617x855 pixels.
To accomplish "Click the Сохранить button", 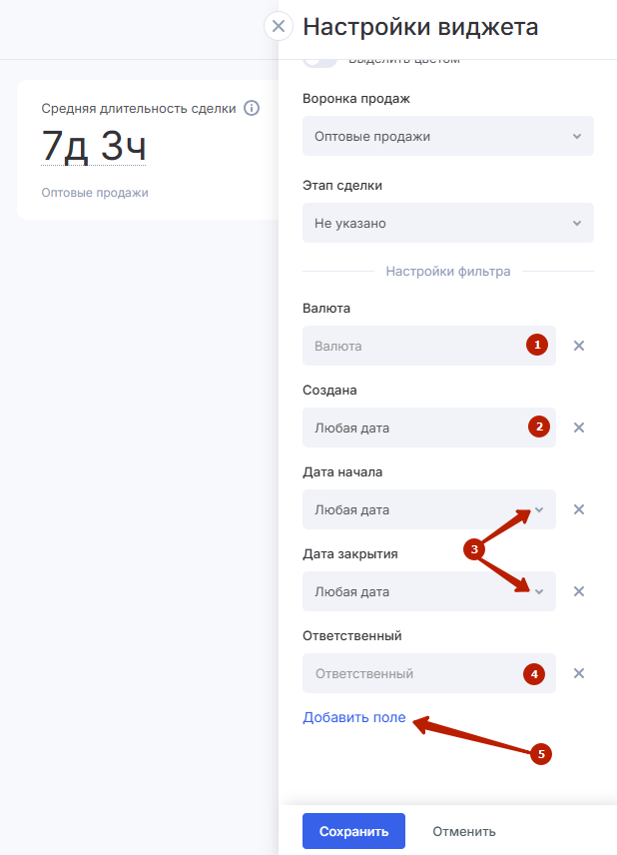I will (x=353, y=831).
